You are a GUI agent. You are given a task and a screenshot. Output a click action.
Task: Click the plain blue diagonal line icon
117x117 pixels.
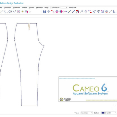(x=69, y=12)
